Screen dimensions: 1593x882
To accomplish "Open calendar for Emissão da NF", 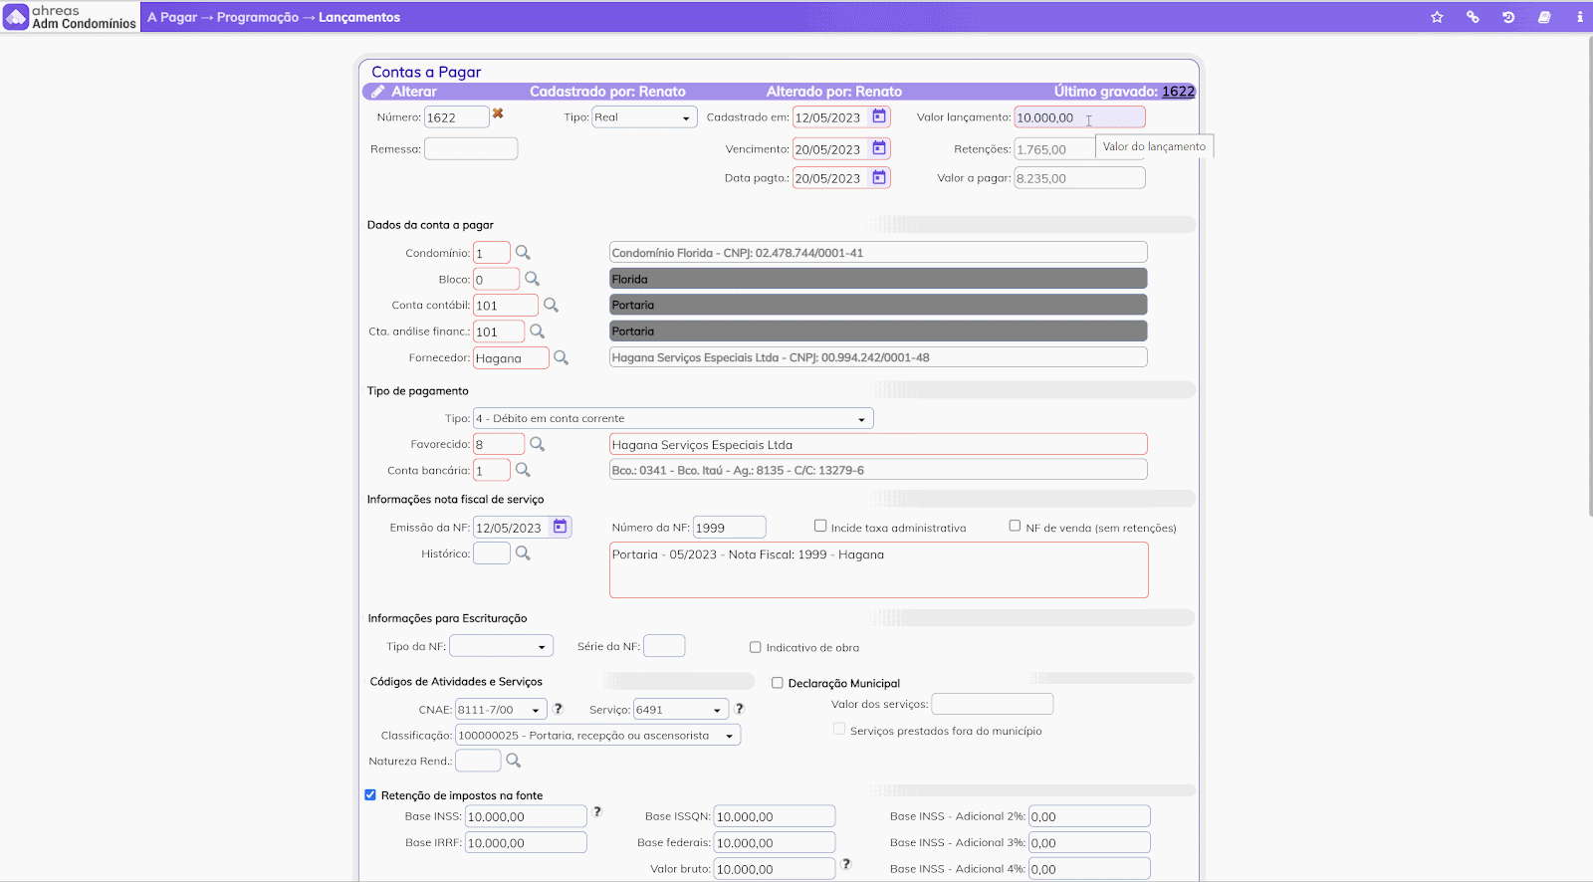I will tap(561, 527).
